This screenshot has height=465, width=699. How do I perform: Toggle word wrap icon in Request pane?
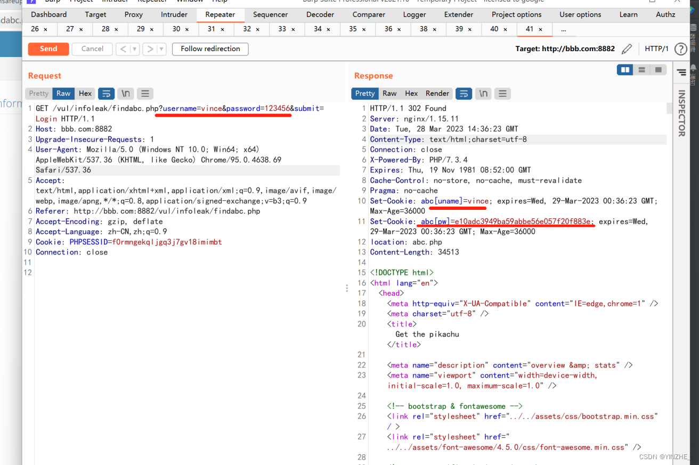[x=106, y=93]
